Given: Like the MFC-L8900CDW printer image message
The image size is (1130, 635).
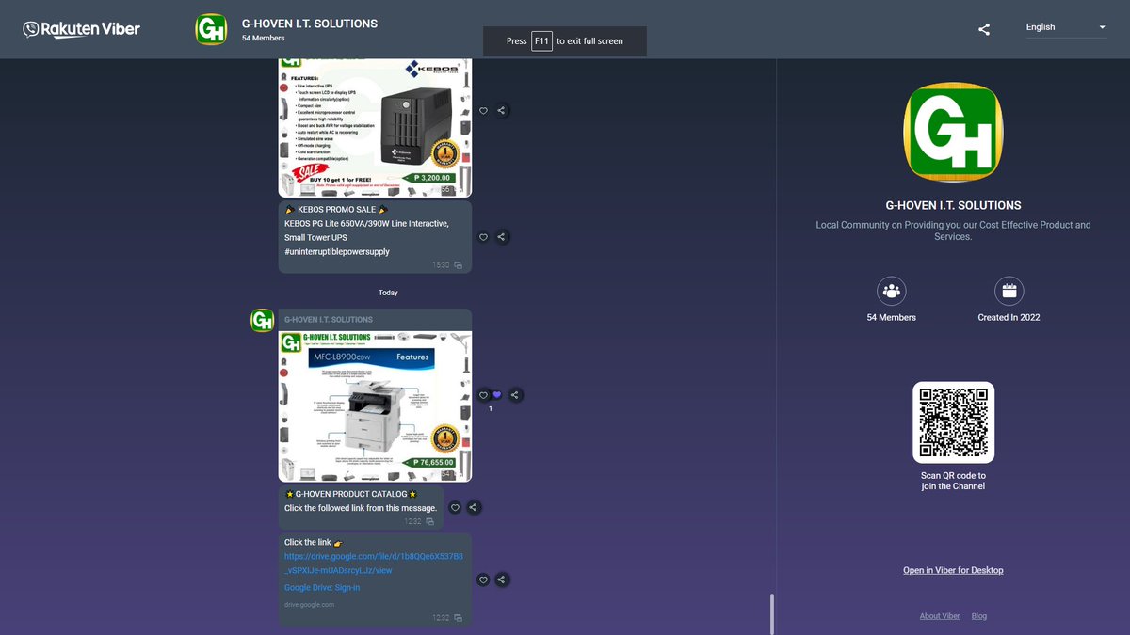Looking at the screenshot, I should coord(484,395).
